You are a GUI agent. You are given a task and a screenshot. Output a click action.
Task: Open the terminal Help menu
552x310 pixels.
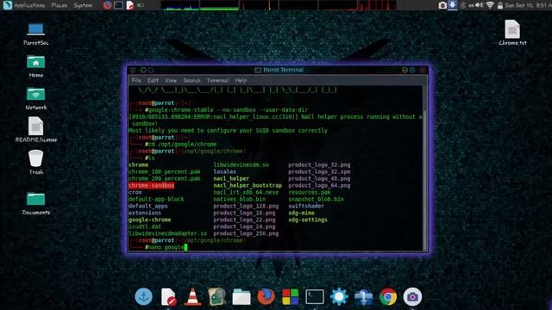[241, 80]
